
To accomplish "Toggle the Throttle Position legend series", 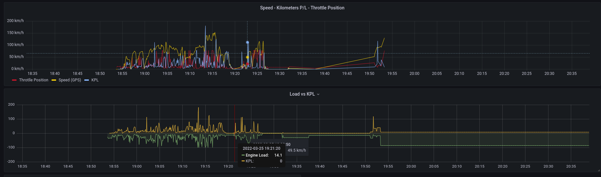I will pos(33,80).
